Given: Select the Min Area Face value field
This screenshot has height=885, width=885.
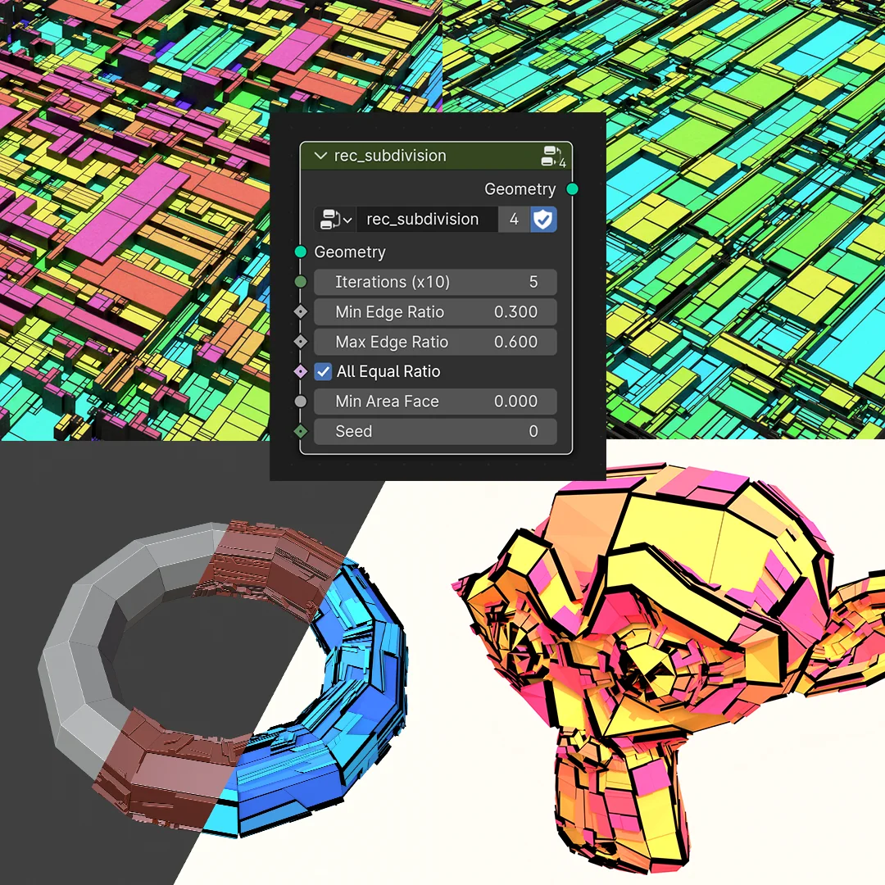Looking at the screenshot, I should click(x=435, y=402).
